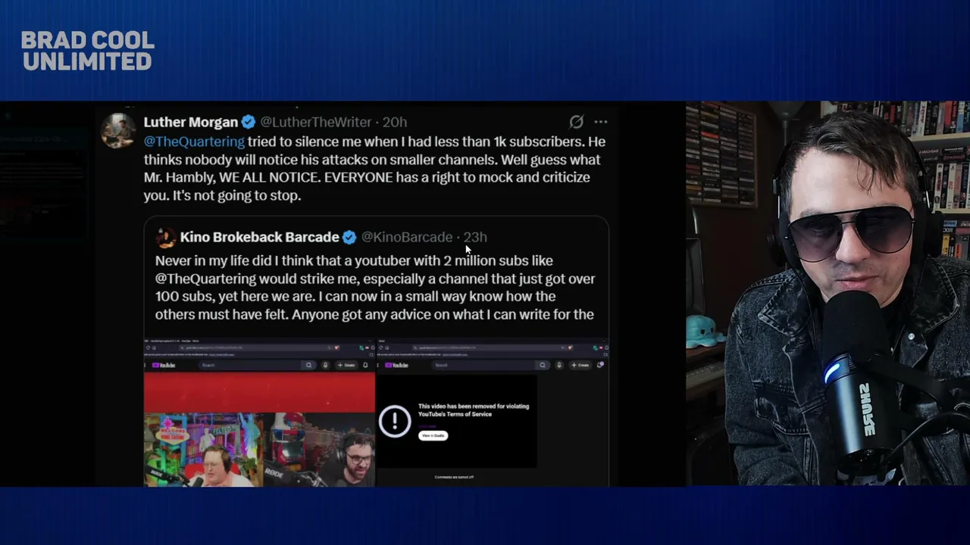Open the left image with two streamers
Screen dimensions: 970x545
point(259,414)
